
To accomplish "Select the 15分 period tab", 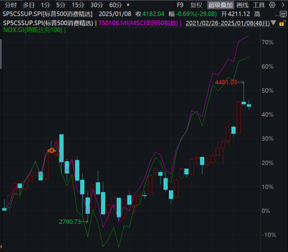I will (x=78, y=5).
